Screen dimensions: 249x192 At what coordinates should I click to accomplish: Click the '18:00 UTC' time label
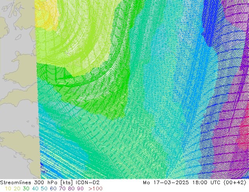(206, 183)
